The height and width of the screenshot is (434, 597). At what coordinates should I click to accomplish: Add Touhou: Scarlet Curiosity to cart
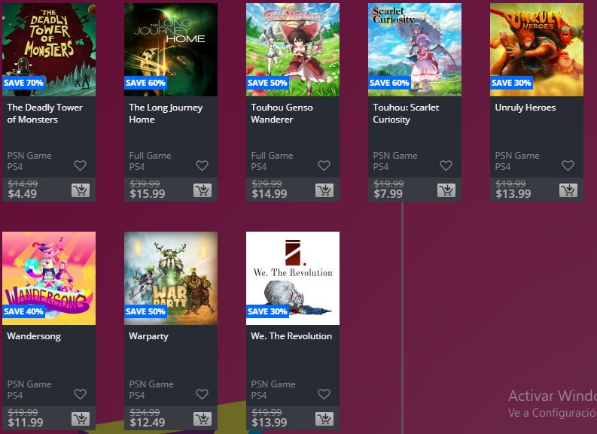pyautogui.click(x=446, y=190)
